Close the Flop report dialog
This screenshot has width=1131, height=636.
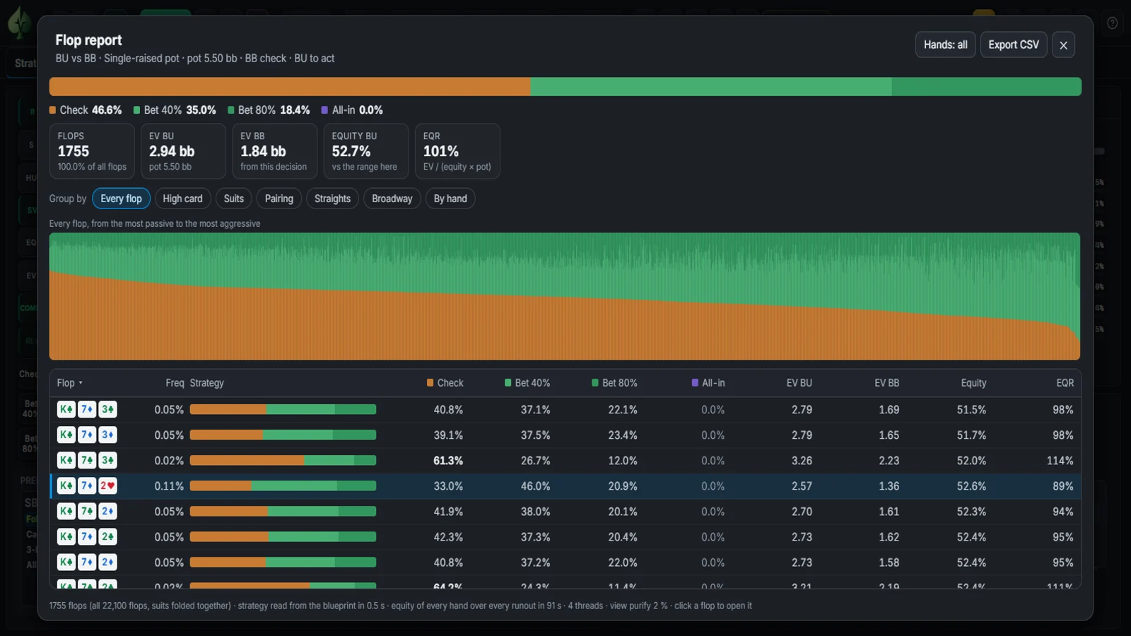(1063, 45)
